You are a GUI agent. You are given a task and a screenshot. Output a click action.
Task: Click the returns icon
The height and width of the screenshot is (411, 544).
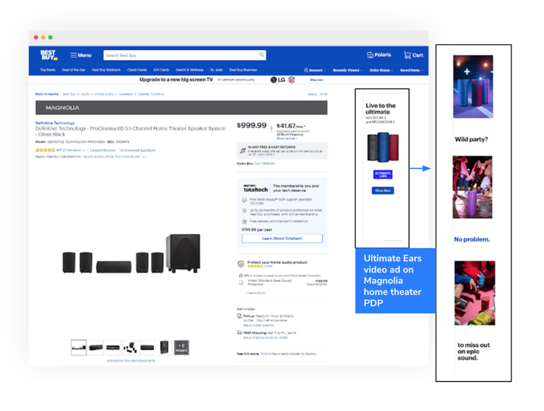tap(243, 151)
